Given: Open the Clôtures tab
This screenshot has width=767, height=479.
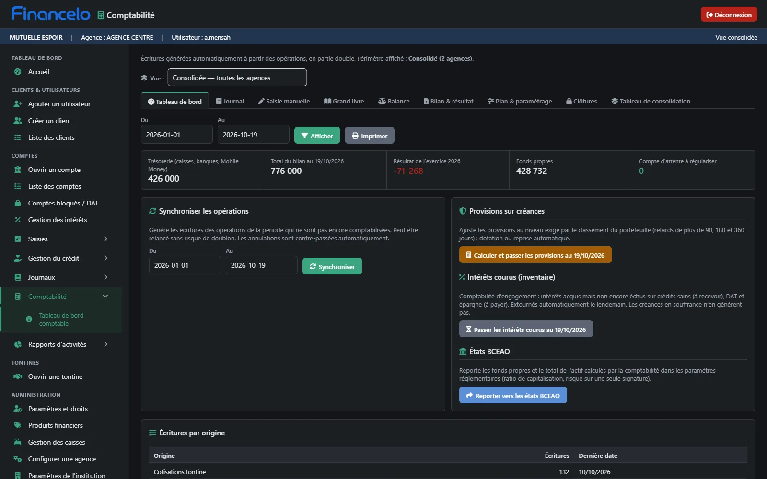Looking at the screenshot, I should click(x=581, y=101).
